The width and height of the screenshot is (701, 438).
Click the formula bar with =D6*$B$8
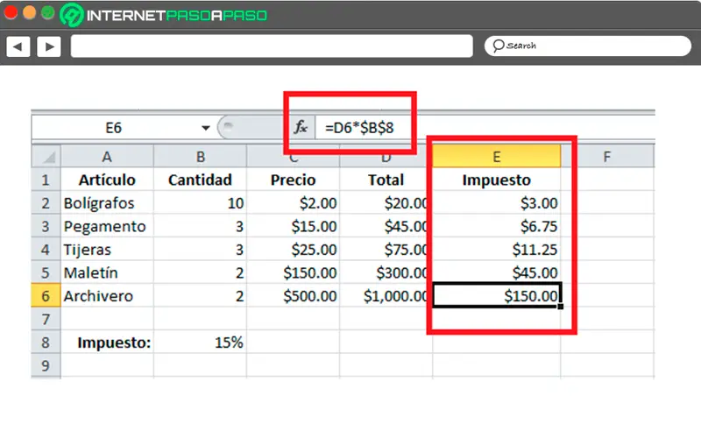[485, 128]
